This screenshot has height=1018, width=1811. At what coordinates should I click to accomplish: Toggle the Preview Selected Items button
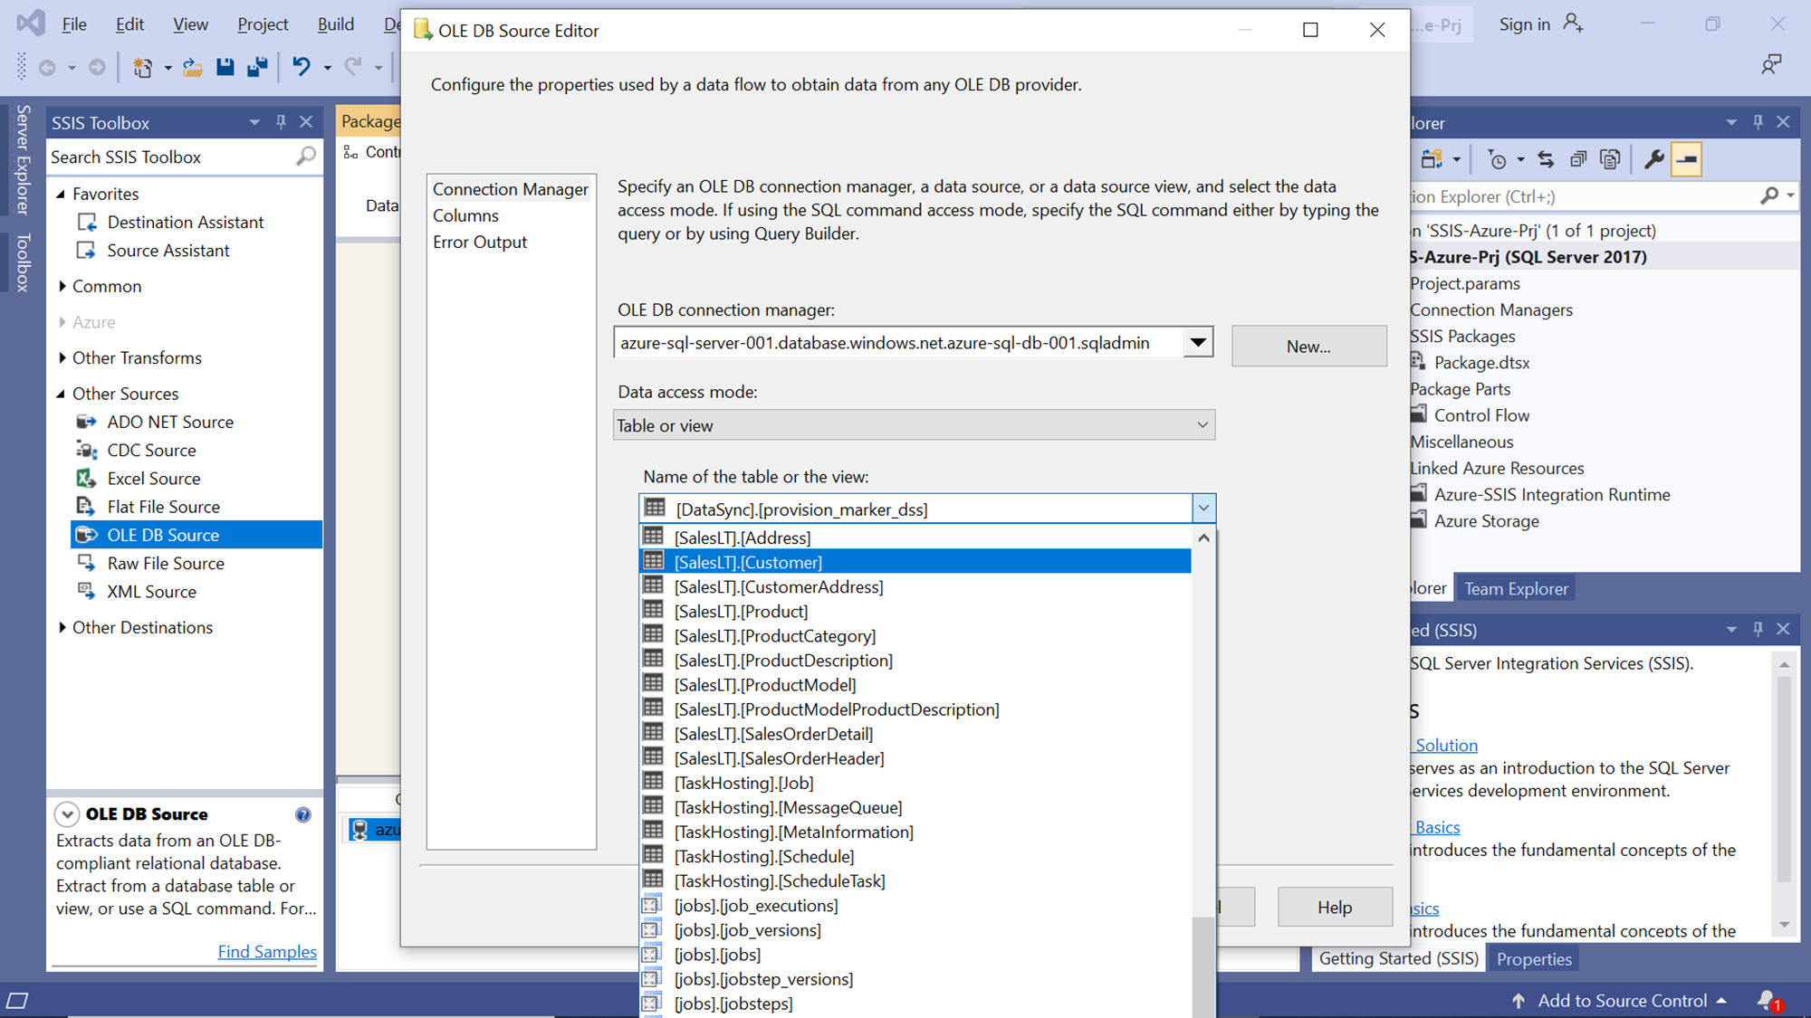pyautogui.click(x=1686, y=159)
